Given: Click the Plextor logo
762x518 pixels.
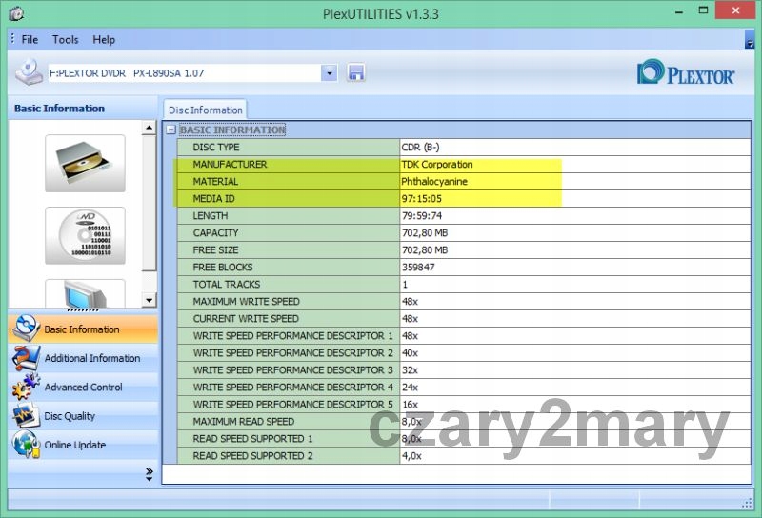Looking at the screenshot, I should [686, 73].
